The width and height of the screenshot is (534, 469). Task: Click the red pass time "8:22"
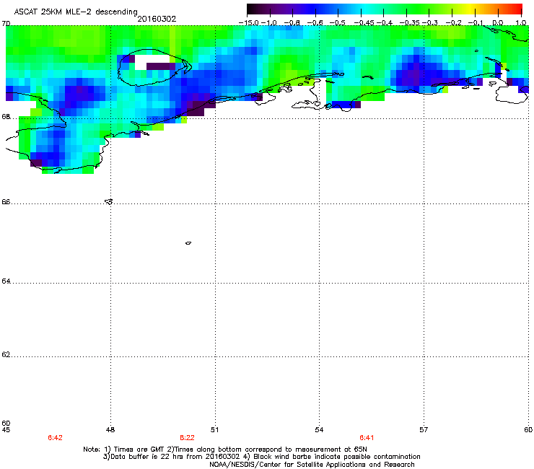pyautogui.click(x=188, y=438)
